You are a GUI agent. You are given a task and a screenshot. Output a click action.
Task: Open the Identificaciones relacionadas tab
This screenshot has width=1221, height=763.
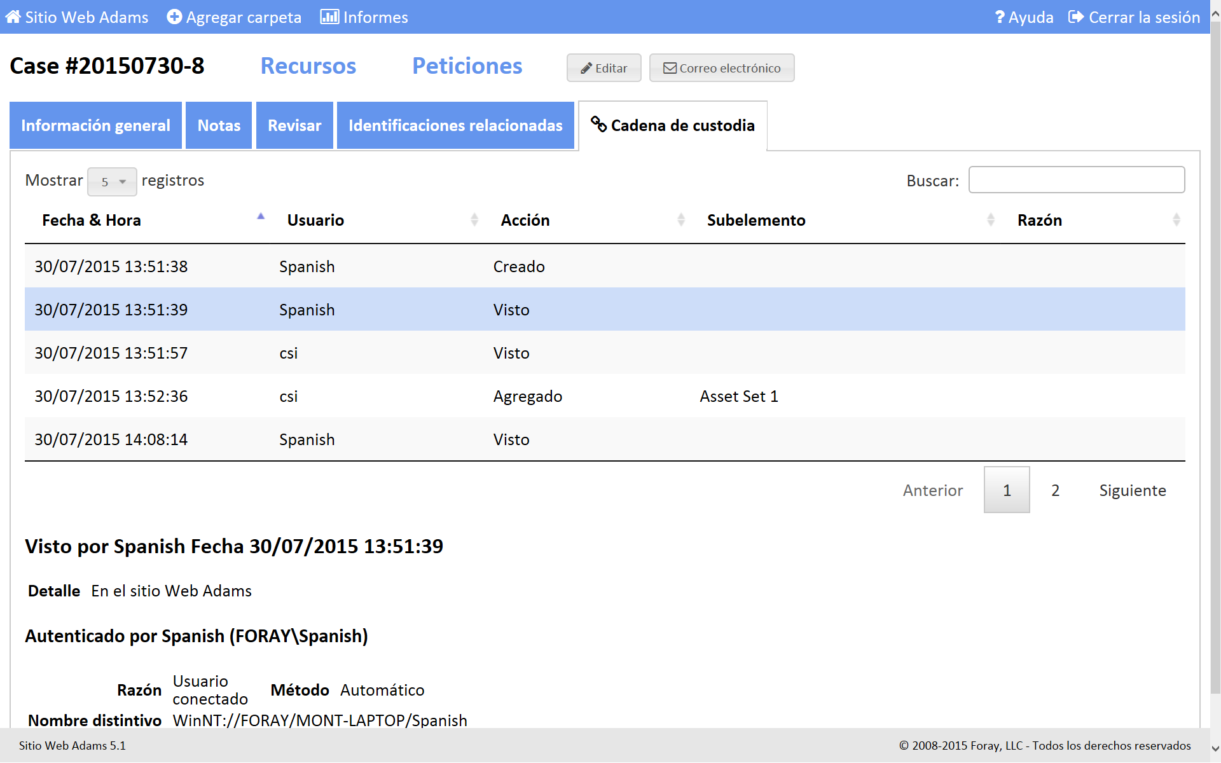pos(455,125)
